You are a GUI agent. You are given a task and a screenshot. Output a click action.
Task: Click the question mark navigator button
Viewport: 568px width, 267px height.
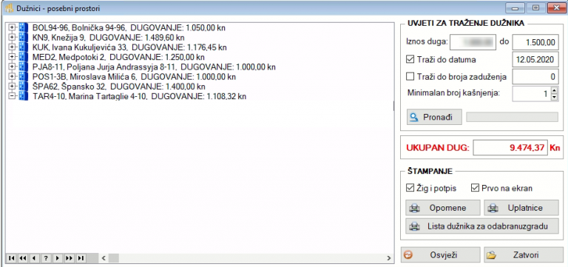pos(46,258)
